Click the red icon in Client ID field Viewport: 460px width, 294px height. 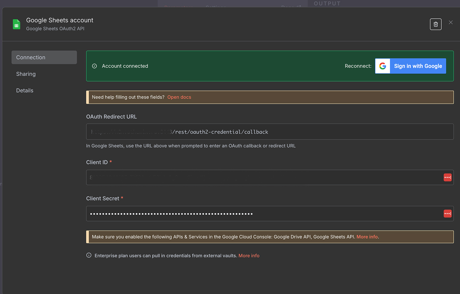(447, 177)
